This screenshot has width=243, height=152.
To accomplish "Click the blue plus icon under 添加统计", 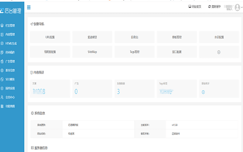I will coord(203,92).
